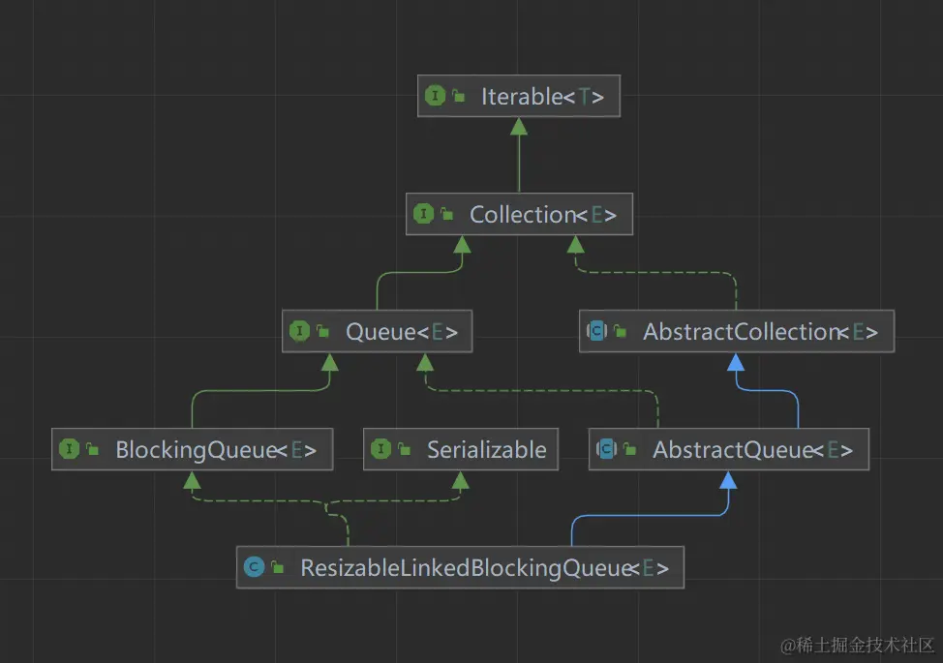The height and width of the screenshot is (663, 943).
Task: Click the public lock icon on BlockingQueue<E>
Action: (x=93, y=448)
